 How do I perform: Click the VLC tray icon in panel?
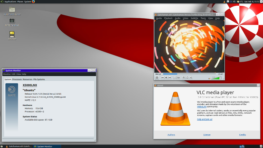pyautogui.click(x=224, y=2)
